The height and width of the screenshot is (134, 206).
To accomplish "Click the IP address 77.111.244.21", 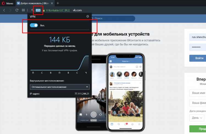I will [82, 94].
